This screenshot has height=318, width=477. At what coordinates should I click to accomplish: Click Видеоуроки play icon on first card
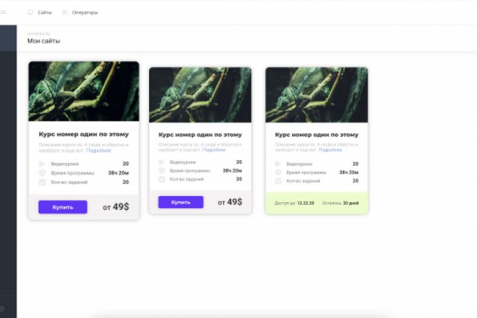pyautogui.click(x=42, y=164)
